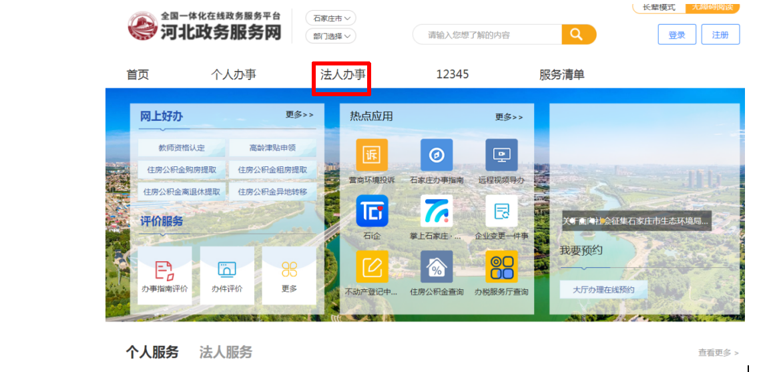Image resolution: width=777 pixels, height=372 pixels.
Task: Open the 石i企 app icon
Action: point(372,211)
